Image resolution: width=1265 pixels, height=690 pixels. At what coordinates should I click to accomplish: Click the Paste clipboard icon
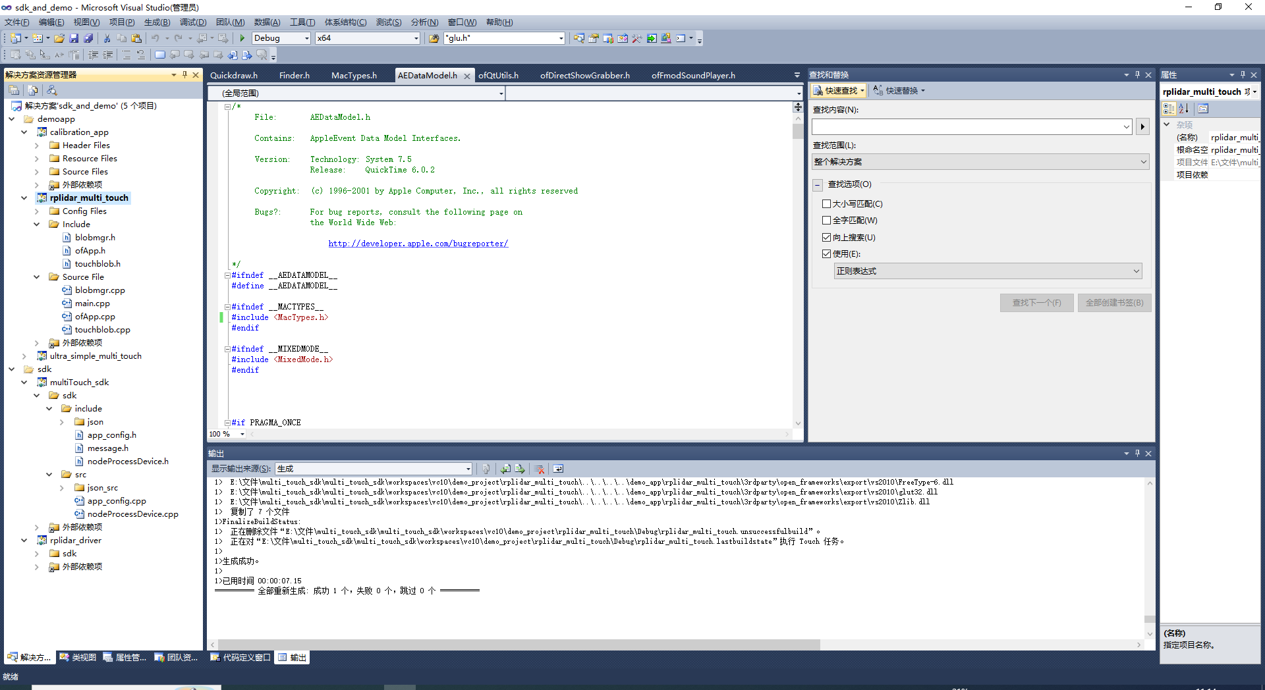(x=136, y=38)
